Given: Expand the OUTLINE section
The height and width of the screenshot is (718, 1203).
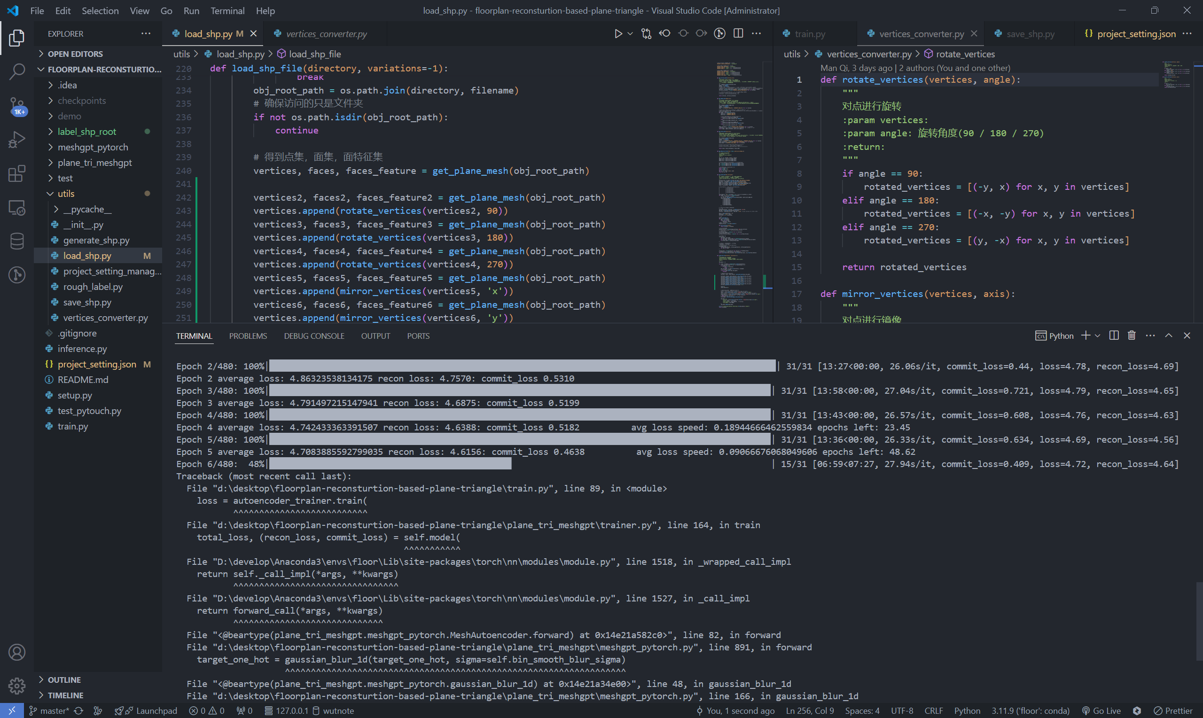Looking at the screenshot, I should [64, 680].
